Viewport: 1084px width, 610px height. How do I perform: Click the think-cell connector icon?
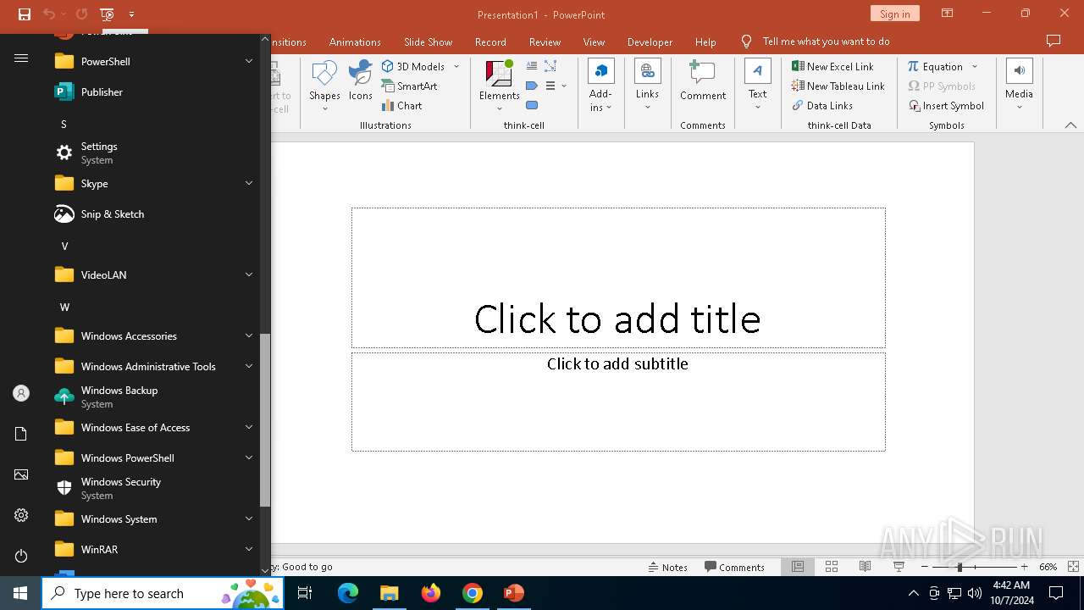[x=550, y=65]
